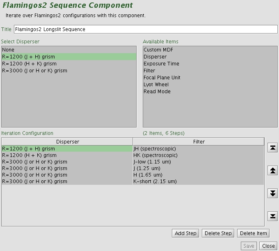Viewport: 279px width, 251px height.
Task: Choose R=3000 (J or H or K) grism in Select Disperser
Action: pyautogui.click(x=69, y=71)
